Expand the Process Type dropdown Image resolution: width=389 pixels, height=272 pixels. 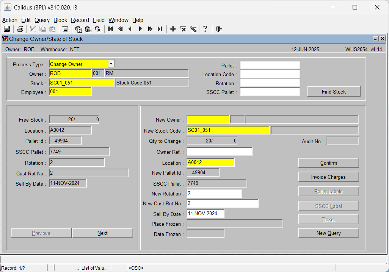click(x=111, y=64)
